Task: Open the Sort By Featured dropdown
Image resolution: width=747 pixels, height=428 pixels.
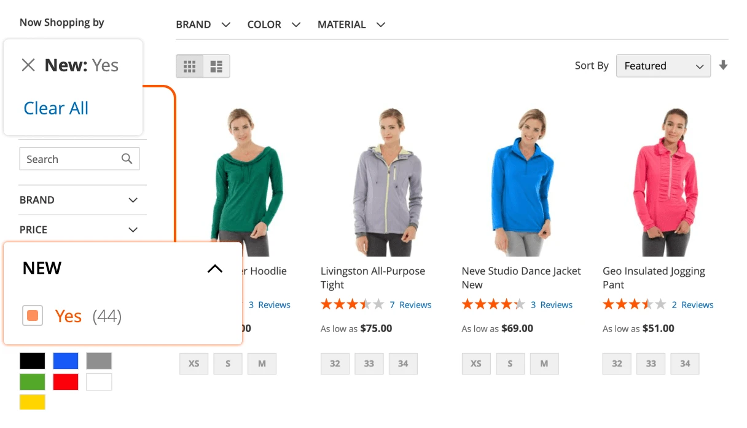Action: [663, 66]
